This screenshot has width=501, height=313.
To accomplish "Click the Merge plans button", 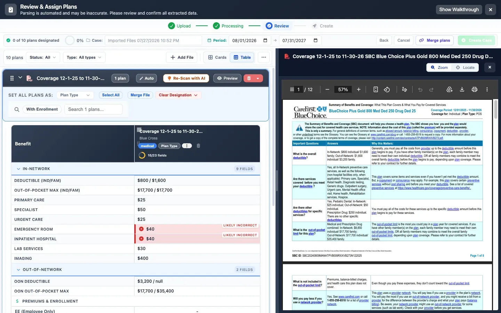I will [435, 40].
